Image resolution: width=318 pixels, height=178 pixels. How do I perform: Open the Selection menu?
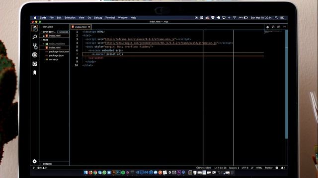point(70,18)
